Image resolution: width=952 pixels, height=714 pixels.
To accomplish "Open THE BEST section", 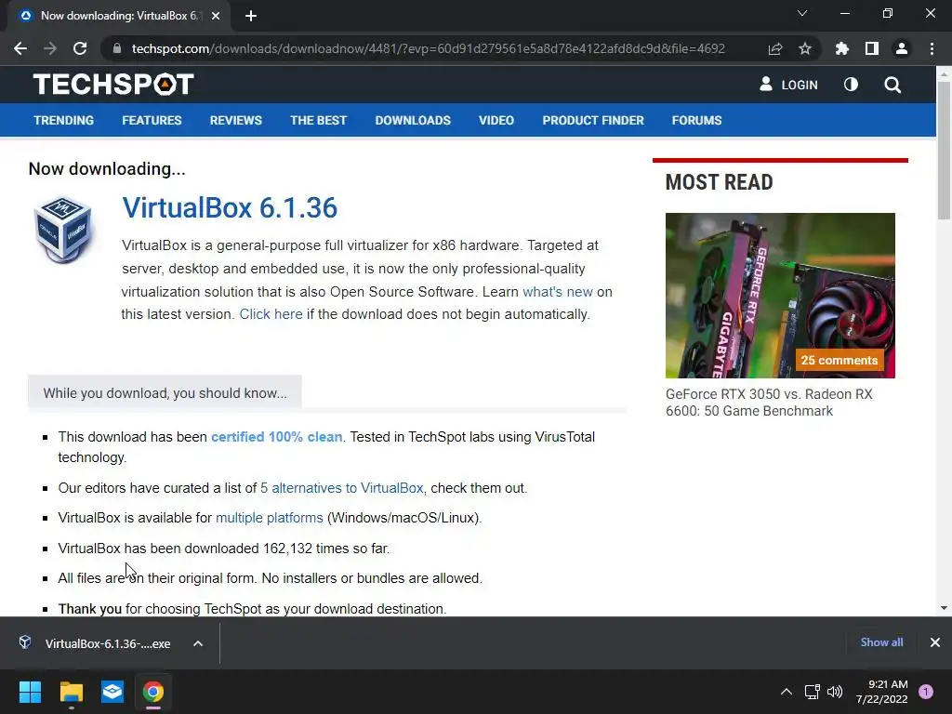I will (318, 120).
